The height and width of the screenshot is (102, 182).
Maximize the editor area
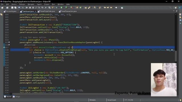click(177, 11)
